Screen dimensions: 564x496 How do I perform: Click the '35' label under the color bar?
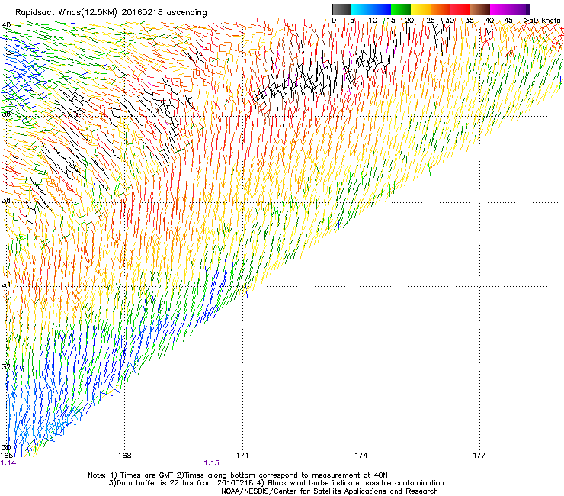[x=469, y=21]
